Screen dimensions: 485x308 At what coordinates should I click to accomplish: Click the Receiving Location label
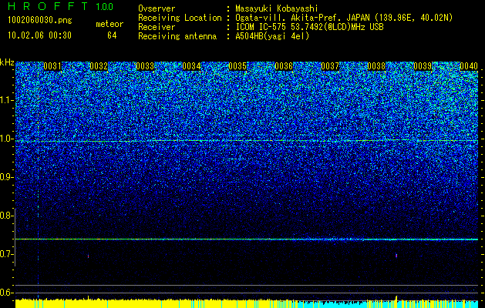(180, 18)
